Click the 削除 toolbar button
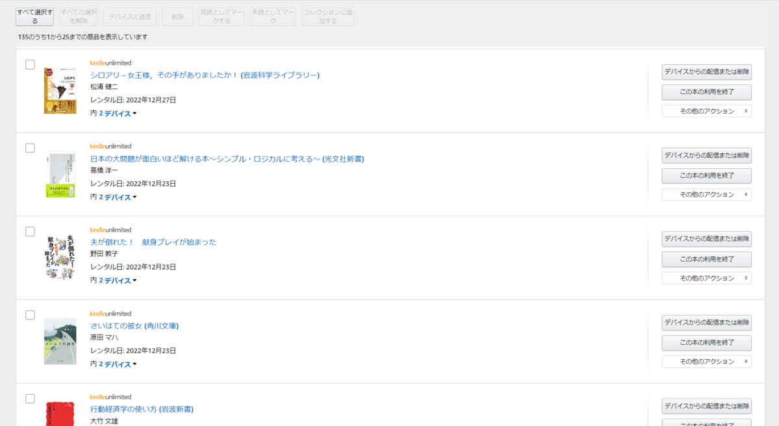 tap(177, 17)
